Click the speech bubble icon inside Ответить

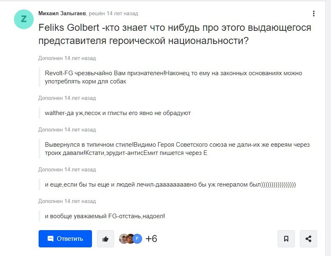(50, 239)
